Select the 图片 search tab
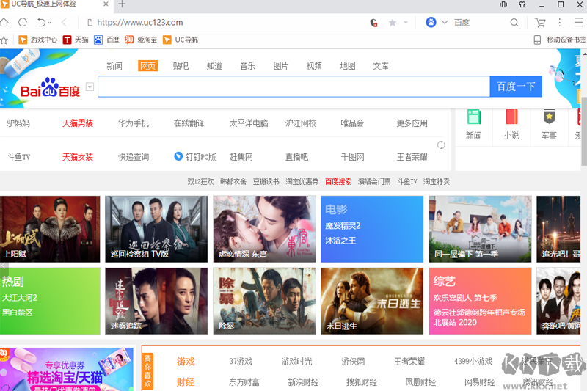 pyautogui.click(x=281, y=66)
